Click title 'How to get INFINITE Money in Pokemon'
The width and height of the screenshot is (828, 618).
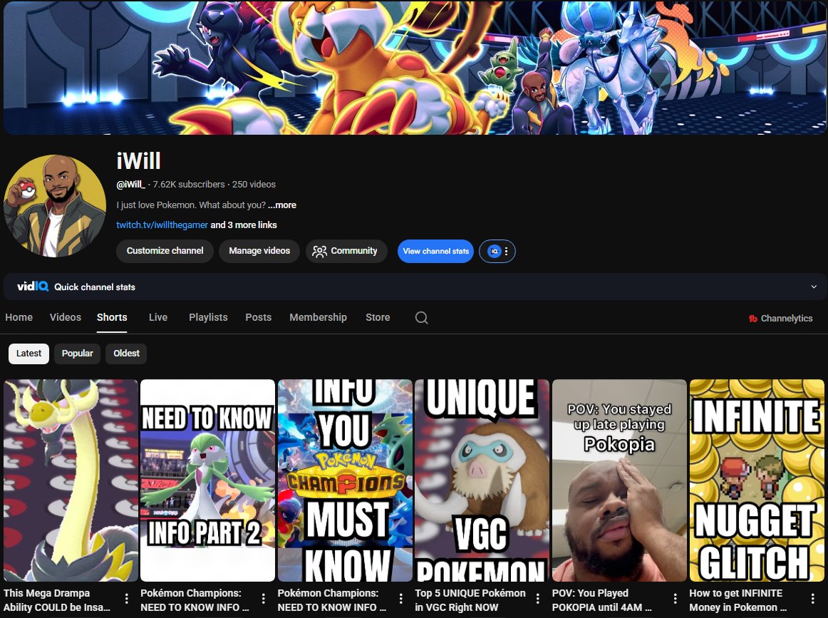[738, 600]
